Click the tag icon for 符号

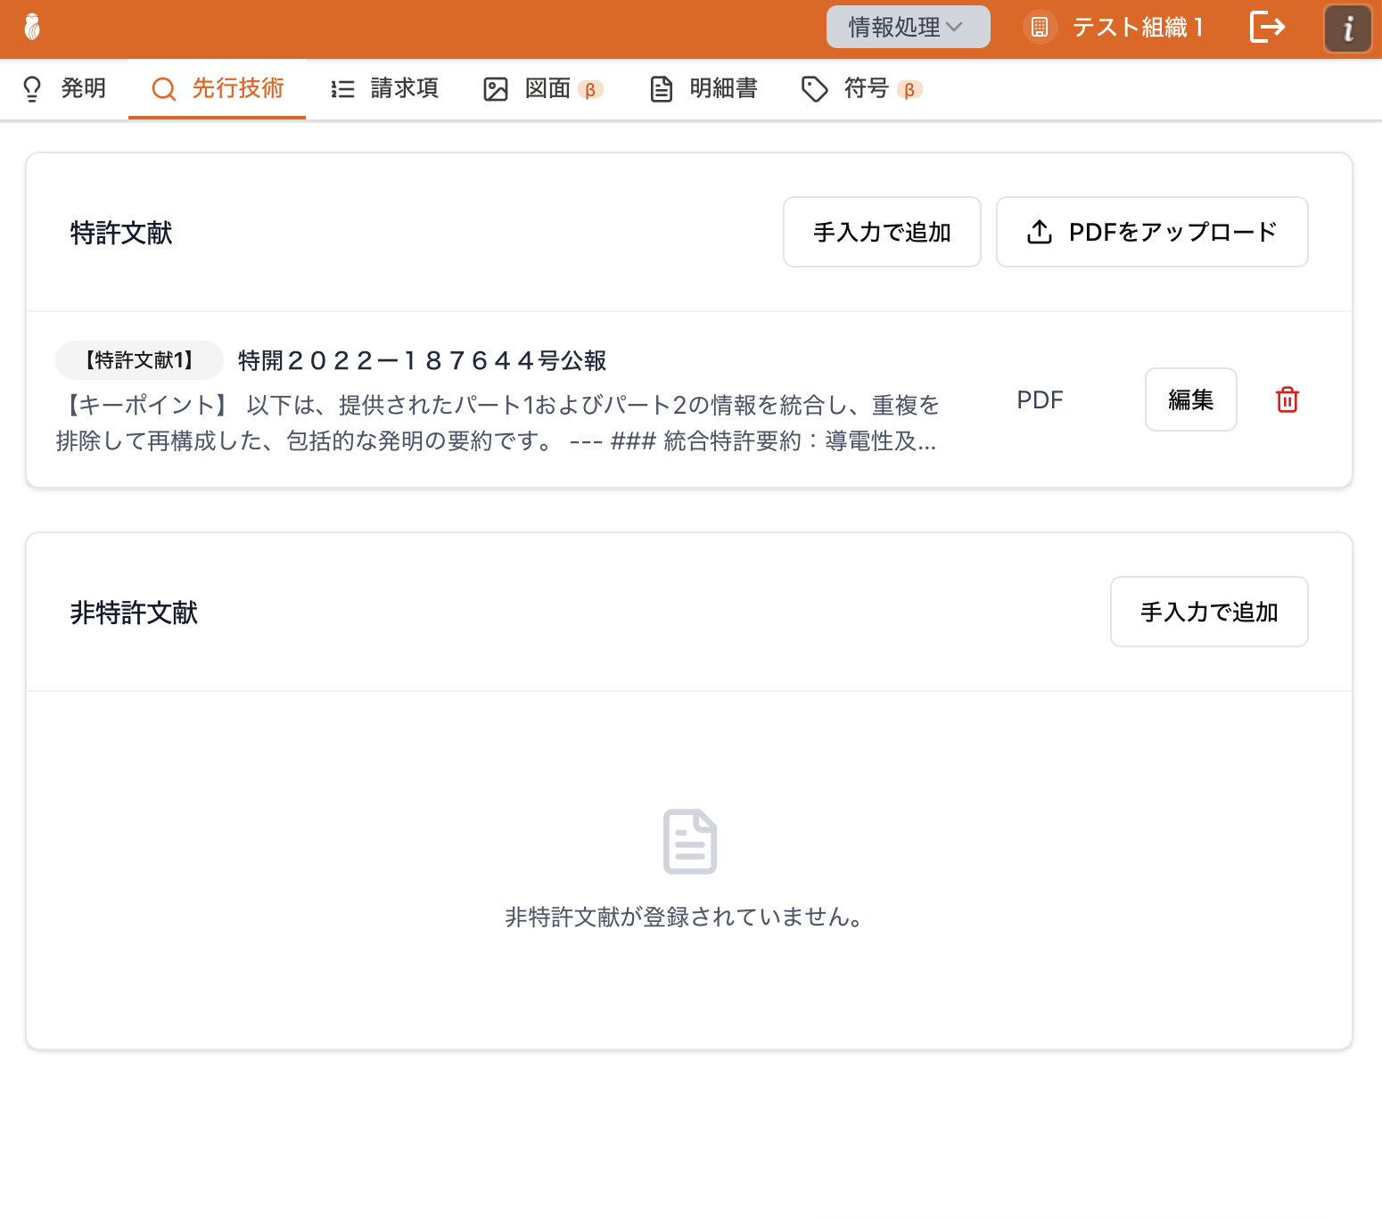pyautogui.click(x=814, y=89)
